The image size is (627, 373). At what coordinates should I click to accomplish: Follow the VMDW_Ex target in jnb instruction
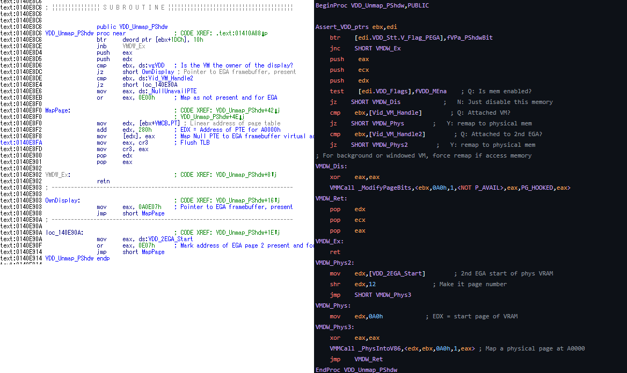[134, 46]
